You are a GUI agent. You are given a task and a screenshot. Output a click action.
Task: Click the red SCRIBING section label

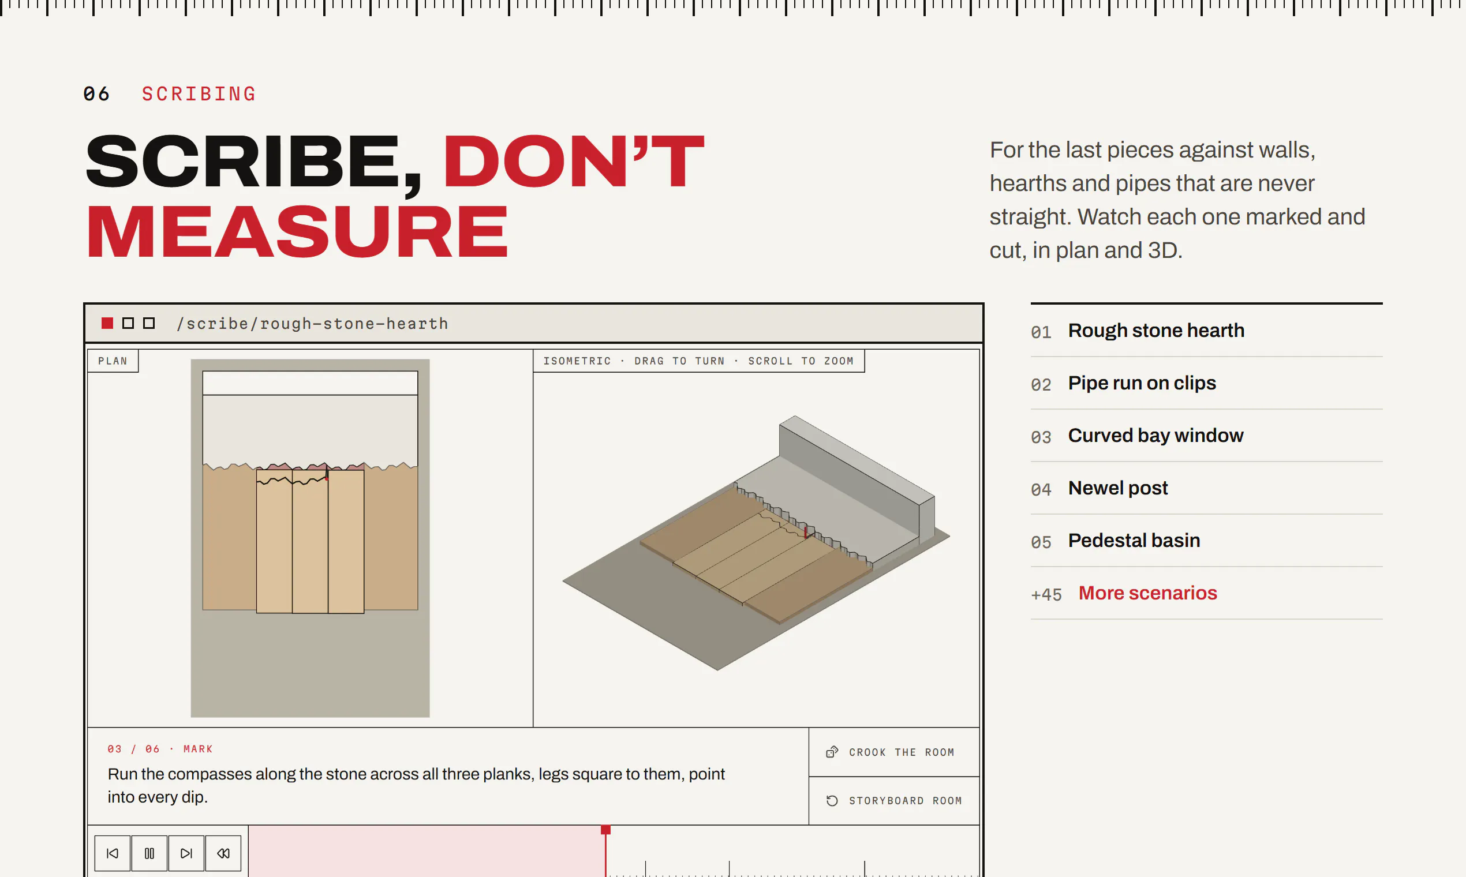(199, 94)
